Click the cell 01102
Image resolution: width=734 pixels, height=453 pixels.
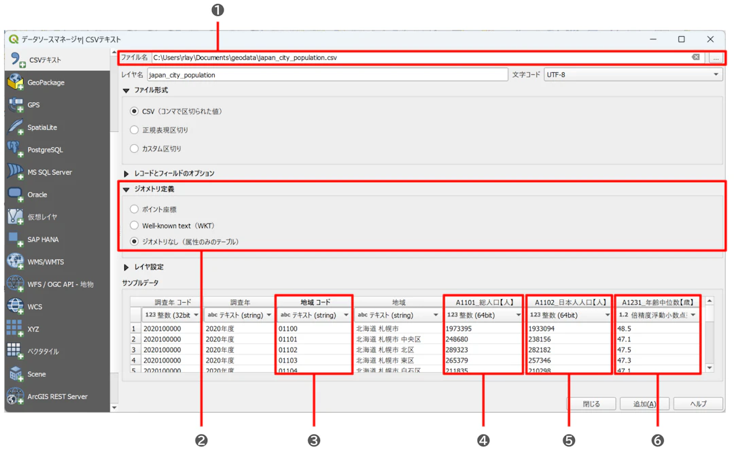[315, 350]
